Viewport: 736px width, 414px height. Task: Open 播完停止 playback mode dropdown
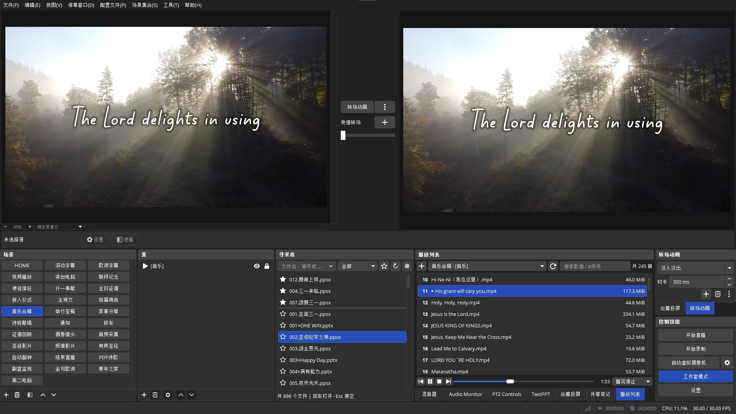632,381
